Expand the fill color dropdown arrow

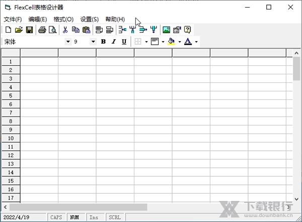click(180, 42)
